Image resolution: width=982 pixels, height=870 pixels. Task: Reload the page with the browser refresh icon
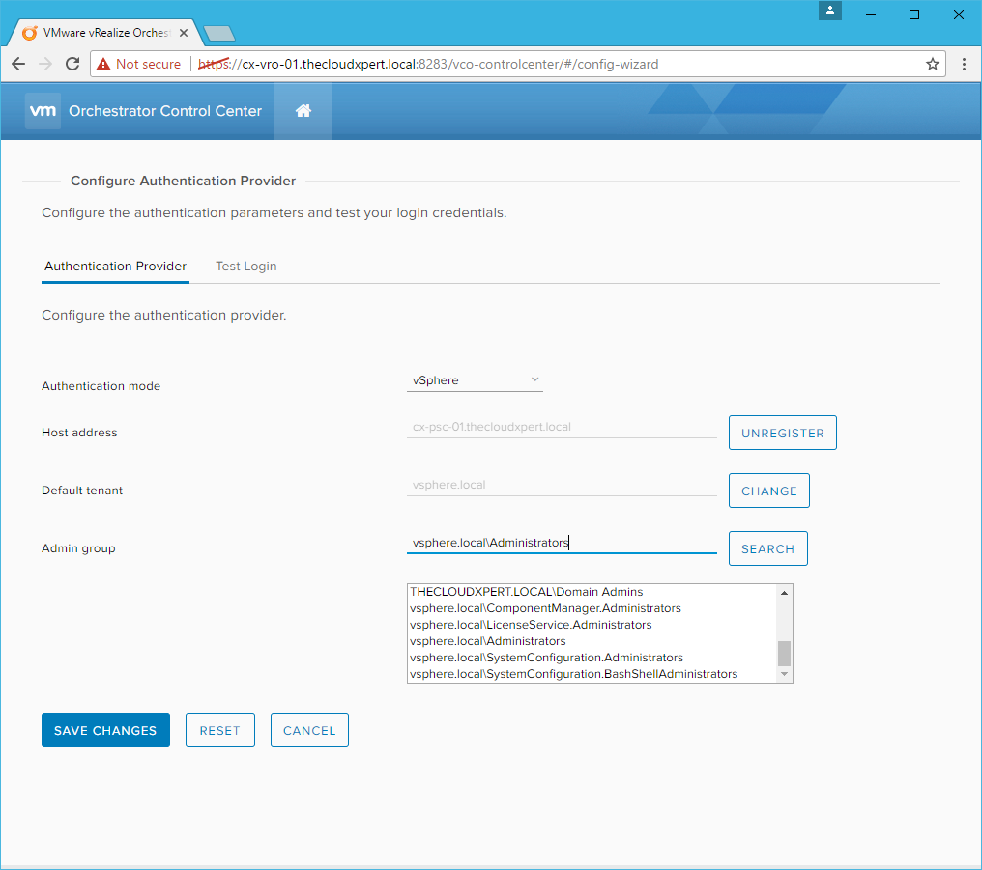[x=72, y=64]
